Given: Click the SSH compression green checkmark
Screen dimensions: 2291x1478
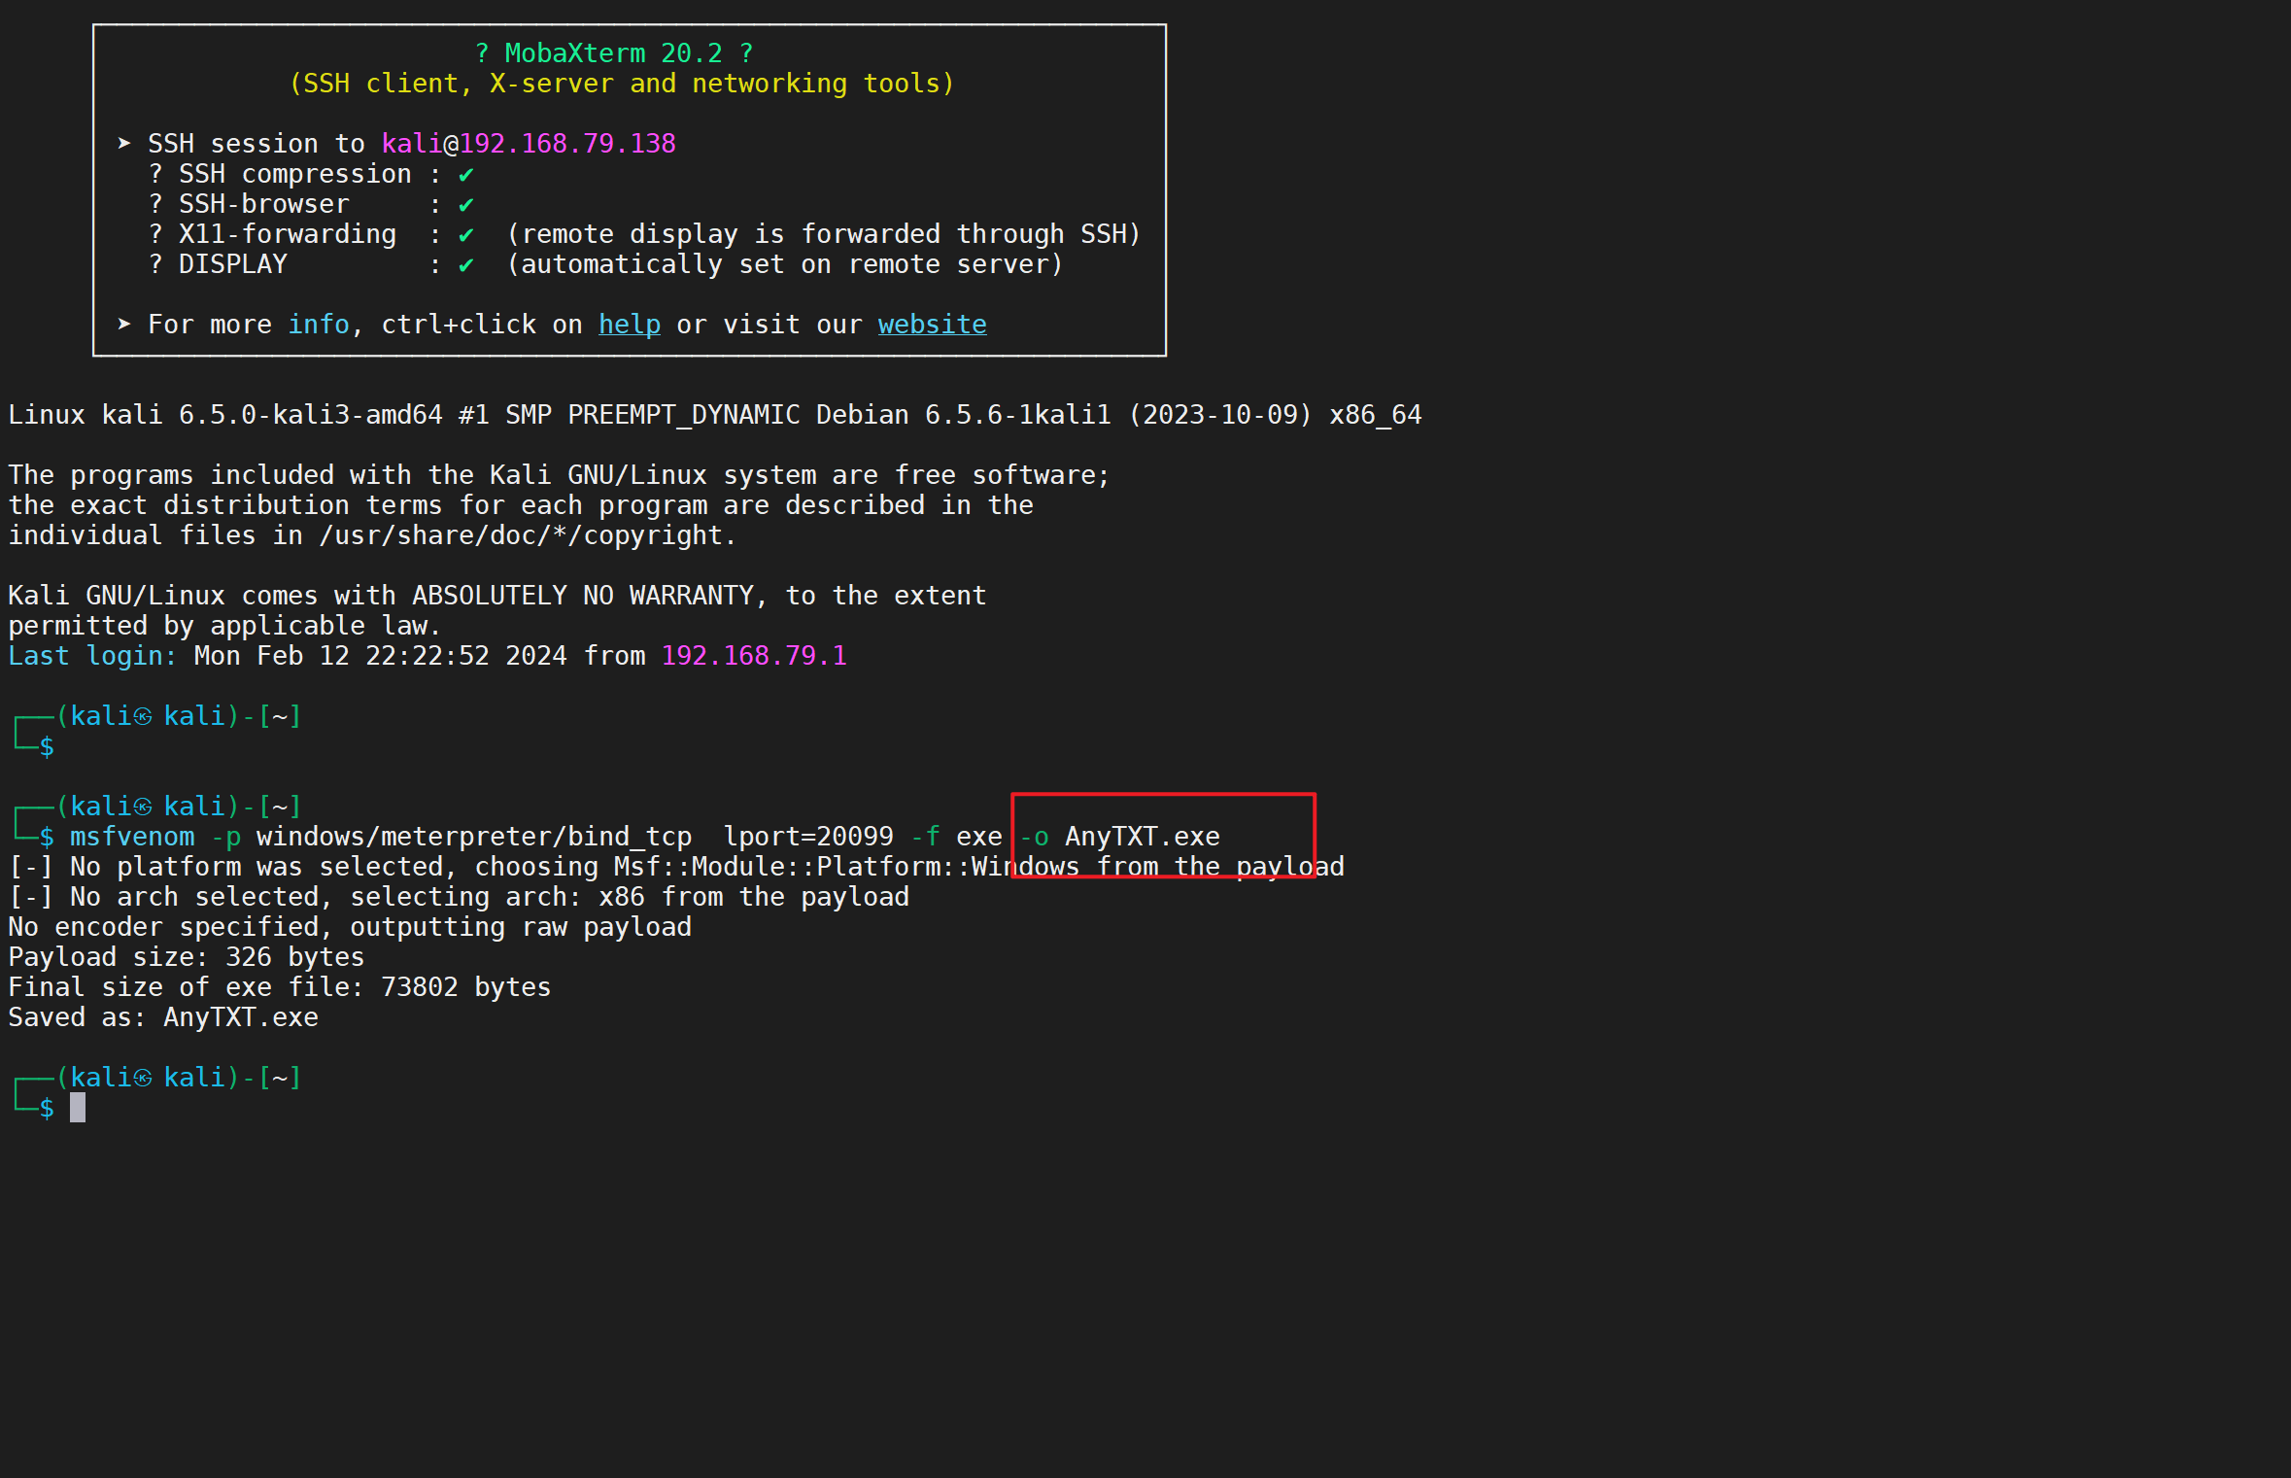Looking at the screenshot, I should coord(466,175).
